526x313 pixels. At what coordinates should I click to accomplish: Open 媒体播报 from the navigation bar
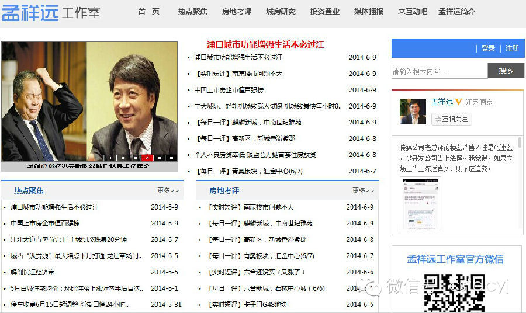point(369,12)
